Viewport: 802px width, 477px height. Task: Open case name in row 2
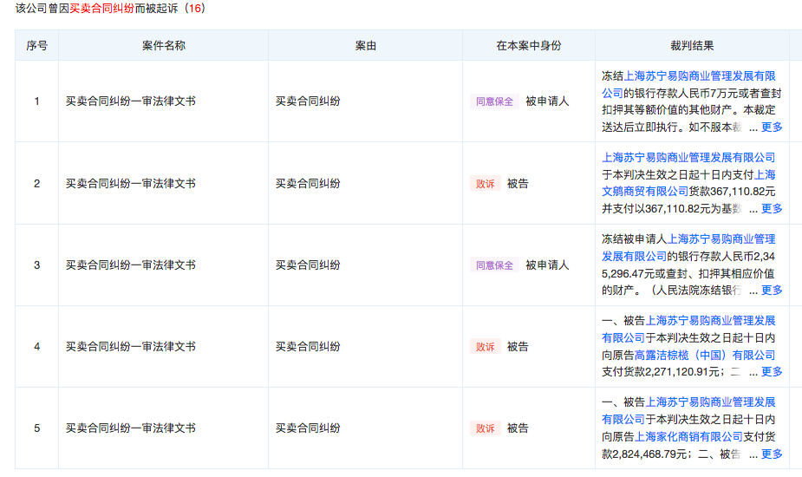[130, 183]
